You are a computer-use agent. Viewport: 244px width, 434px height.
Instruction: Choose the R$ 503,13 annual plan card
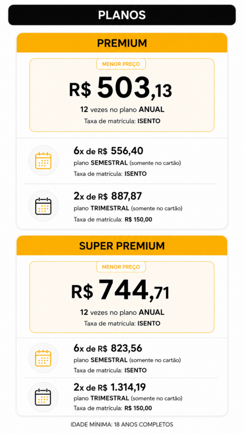pos(122,95)
